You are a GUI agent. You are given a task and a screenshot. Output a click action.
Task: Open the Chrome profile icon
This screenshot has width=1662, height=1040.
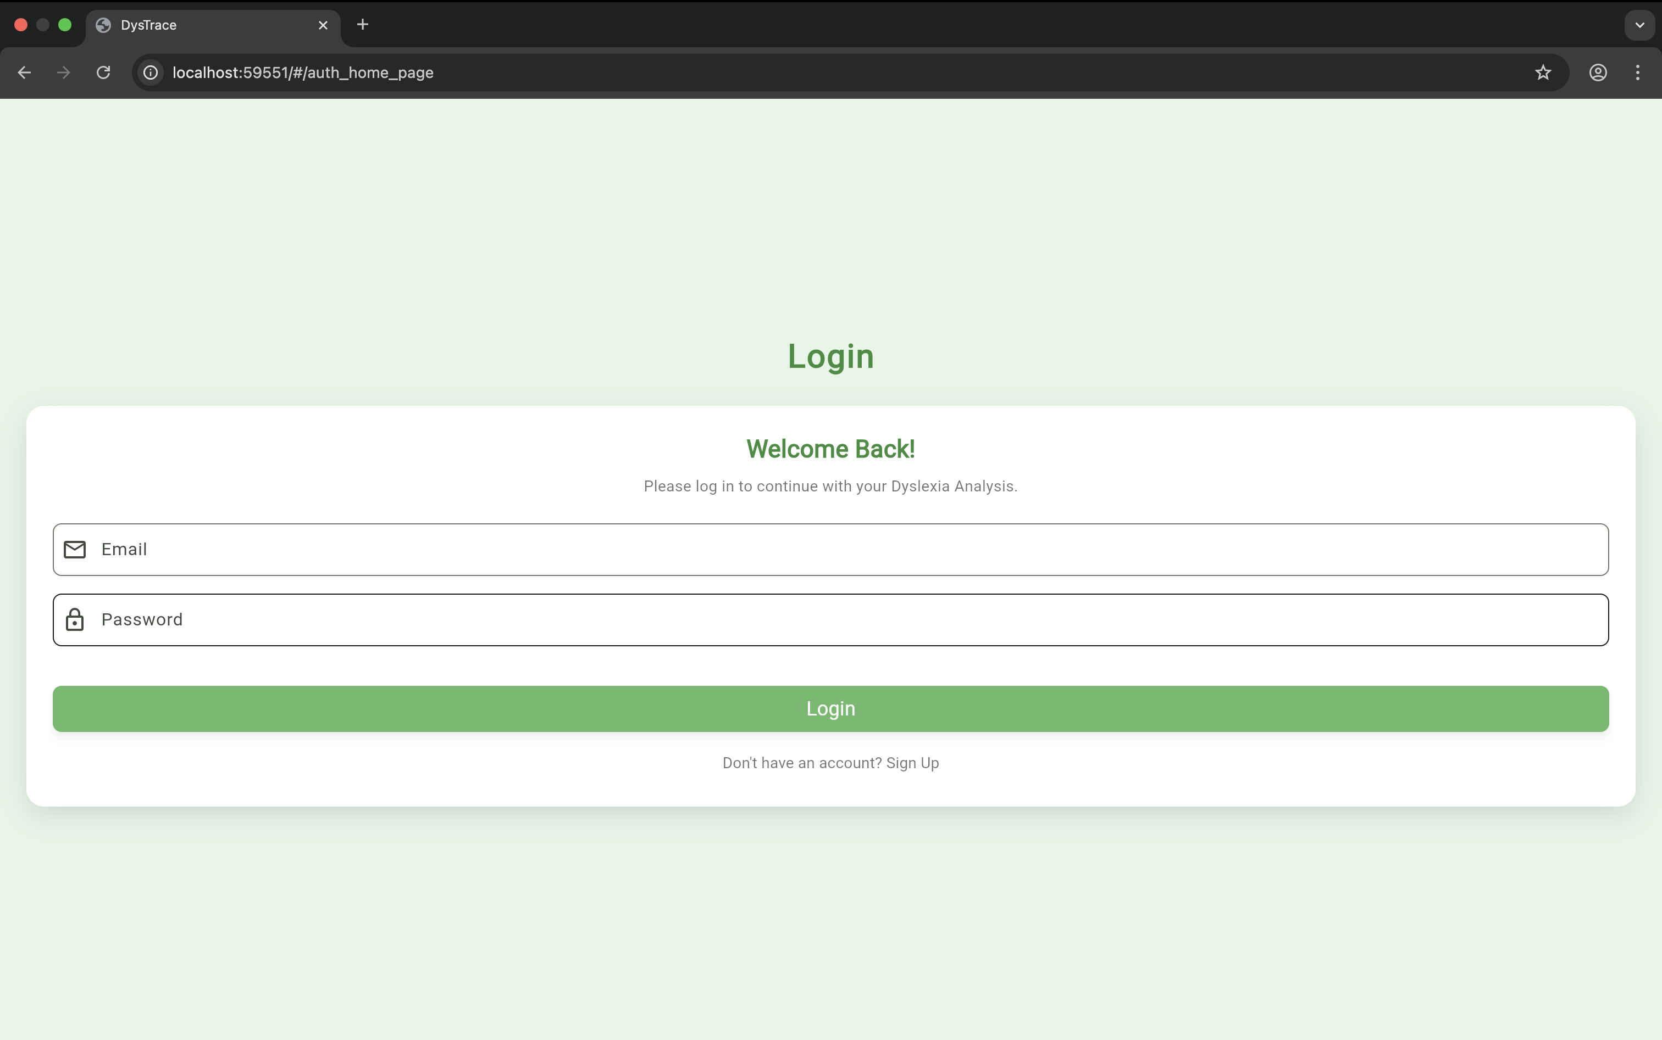(x=1597, y=72)
